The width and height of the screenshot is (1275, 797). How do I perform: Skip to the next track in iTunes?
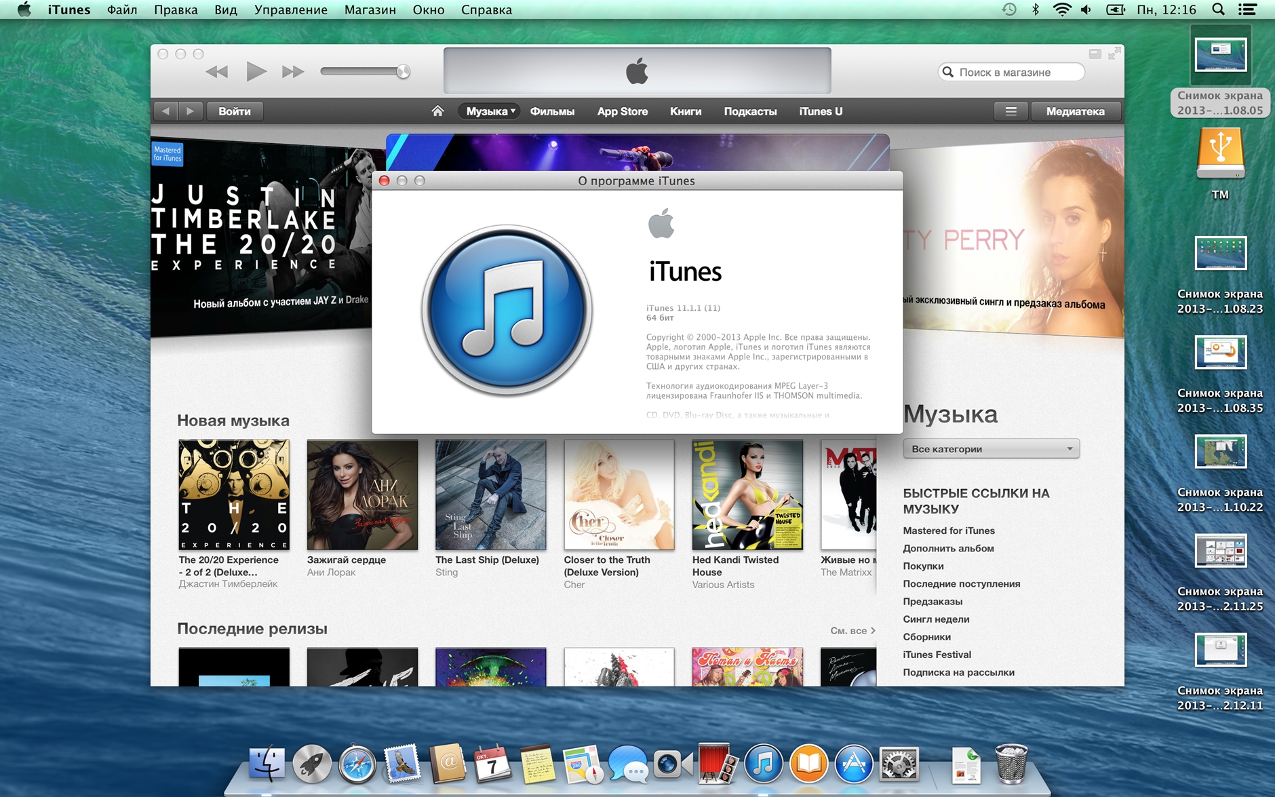(x=293, y=72)
